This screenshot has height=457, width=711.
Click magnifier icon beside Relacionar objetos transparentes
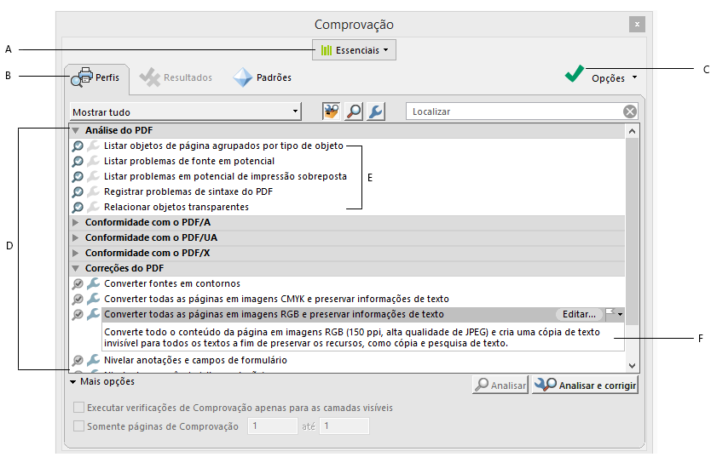click(78, 207)
